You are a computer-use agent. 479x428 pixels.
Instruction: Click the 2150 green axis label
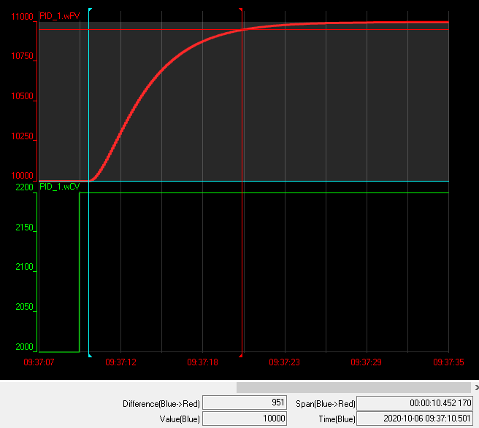tap(24, 227)
